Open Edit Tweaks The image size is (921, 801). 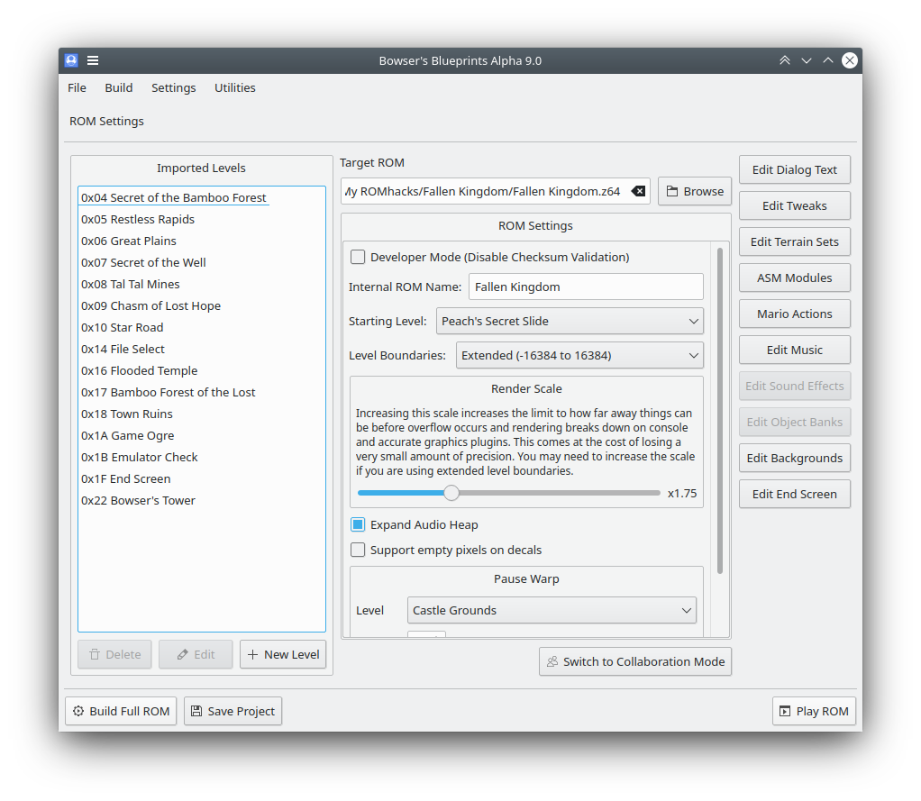point(795,205)
